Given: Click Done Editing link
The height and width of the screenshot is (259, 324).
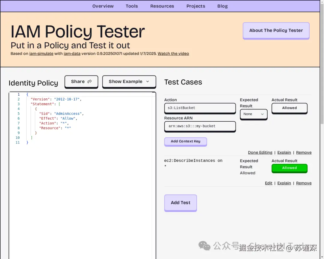Looking at the screenshot, I should click(x=260, y=152).
